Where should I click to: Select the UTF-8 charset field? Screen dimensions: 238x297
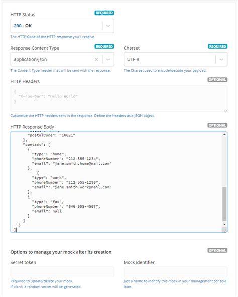pyautogui.click(x=175, y=59)
